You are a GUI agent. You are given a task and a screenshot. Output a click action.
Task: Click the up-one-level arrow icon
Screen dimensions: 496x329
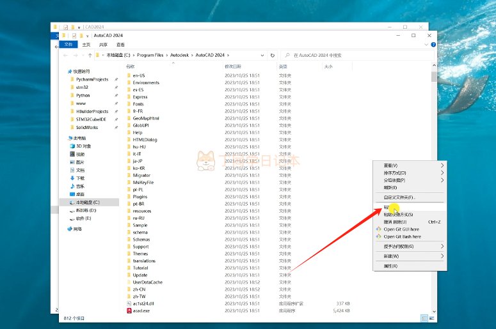pos(90,55)
